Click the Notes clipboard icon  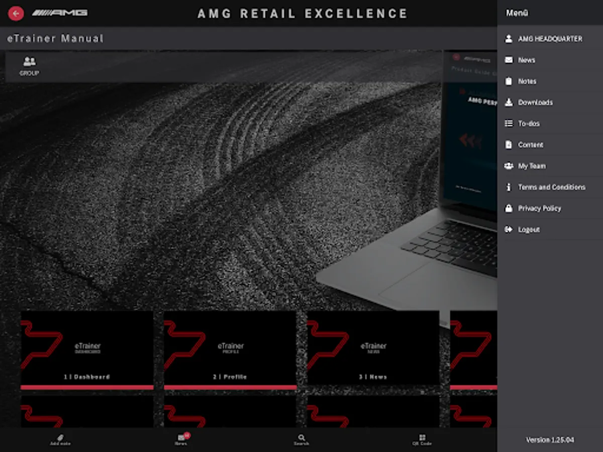coord(509,81)
